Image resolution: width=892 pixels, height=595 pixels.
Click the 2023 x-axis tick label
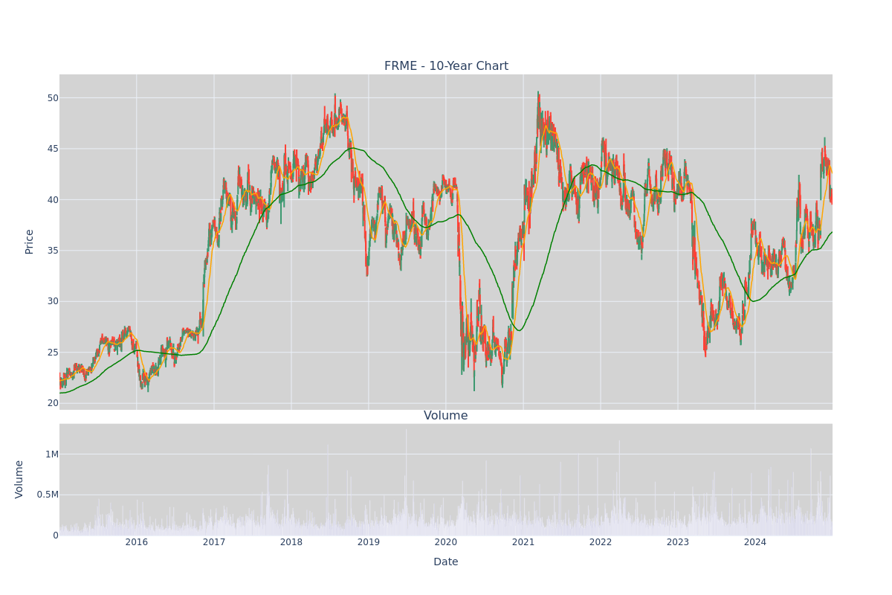(x=678, y=542)
